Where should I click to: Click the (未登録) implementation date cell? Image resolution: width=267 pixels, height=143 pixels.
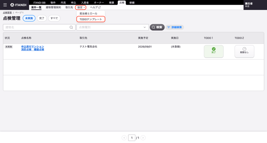pyautogui.click(x=176, y=46)
